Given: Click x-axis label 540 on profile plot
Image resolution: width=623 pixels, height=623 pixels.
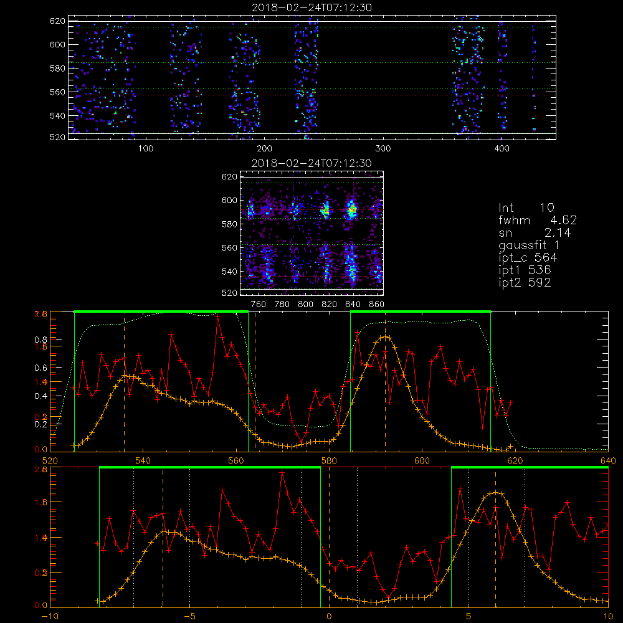Looking at the screenshot, I should [x=143, y=460].
